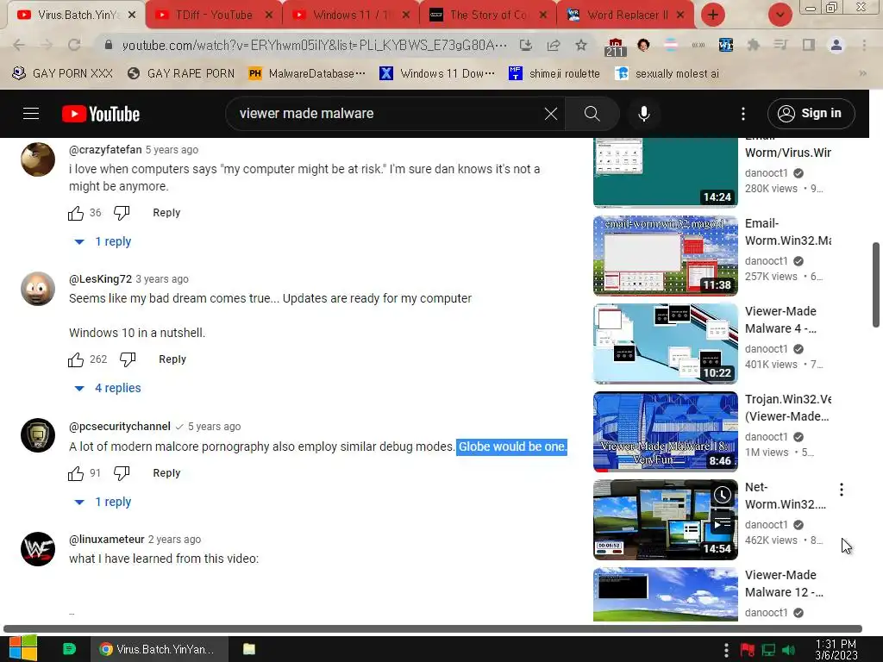This screenshot has width=883, height=662.
Task: Expand 4 replies under @LesKing72's comment
Action: point(108,389)
